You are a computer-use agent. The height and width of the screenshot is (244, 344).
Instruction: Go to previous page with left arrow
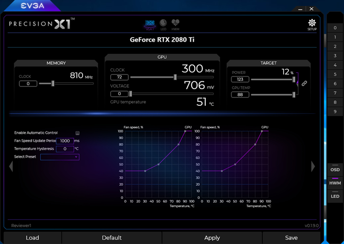(11, 167)
